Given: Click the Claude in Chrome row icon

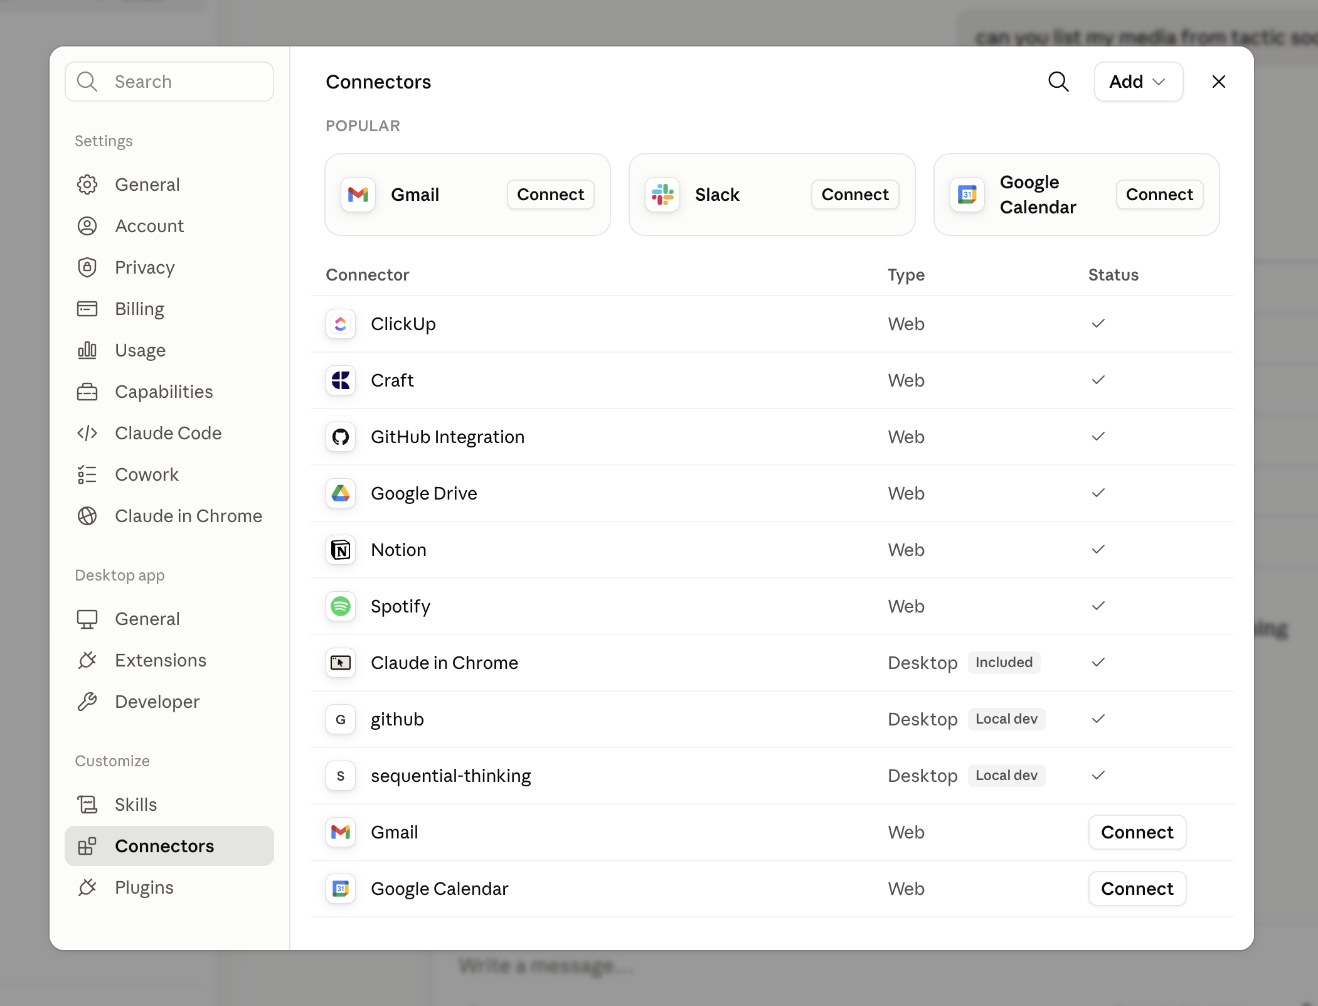Looking at the screenshot, I should [341, 663].
